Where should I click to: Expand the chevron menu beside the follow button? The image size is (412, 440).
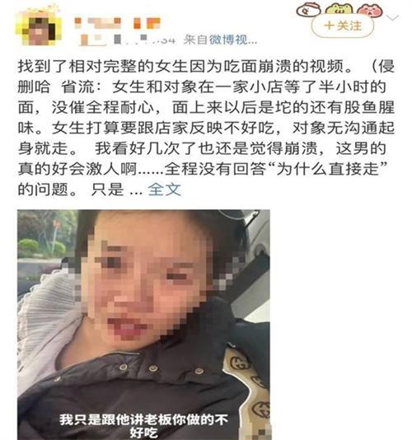[x=392, y=18]
